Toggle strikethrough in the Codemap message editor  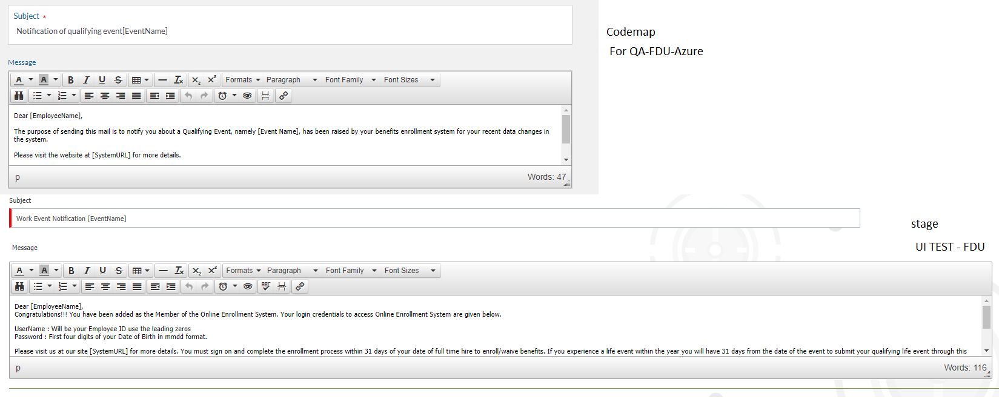pos(118,80)
